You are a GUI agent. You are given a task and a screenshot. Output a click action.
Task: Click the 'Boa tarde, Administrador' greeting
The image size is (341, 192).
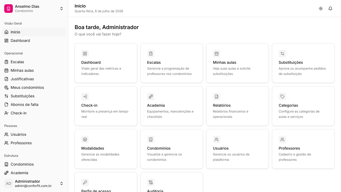pyautogui.click(x=107, y=27)
